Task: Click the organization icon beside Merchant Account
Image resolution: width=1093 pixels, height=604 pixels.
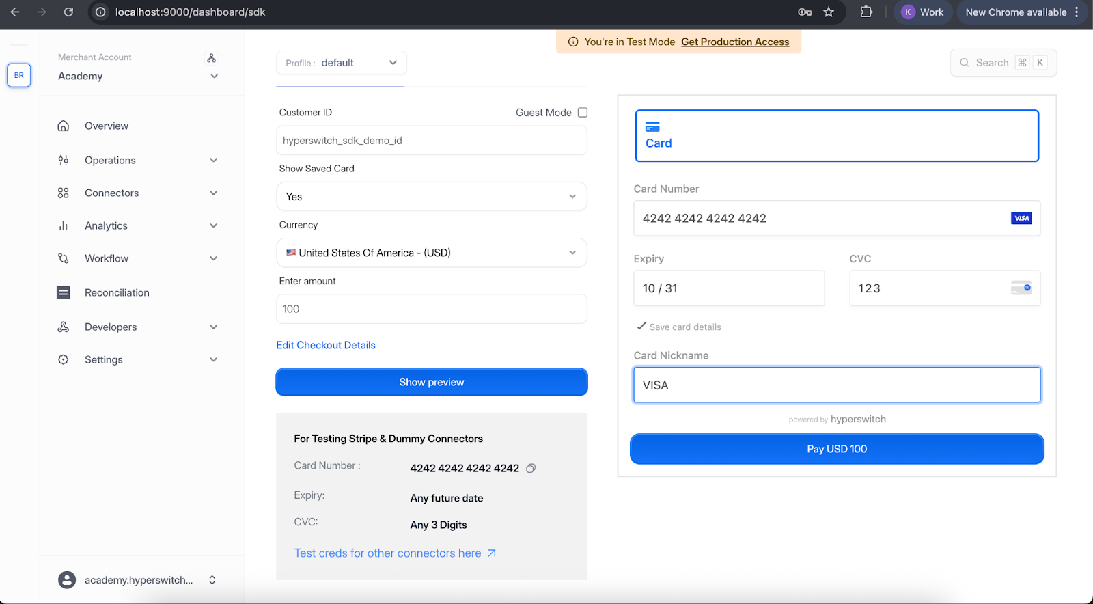Action: 211,58
